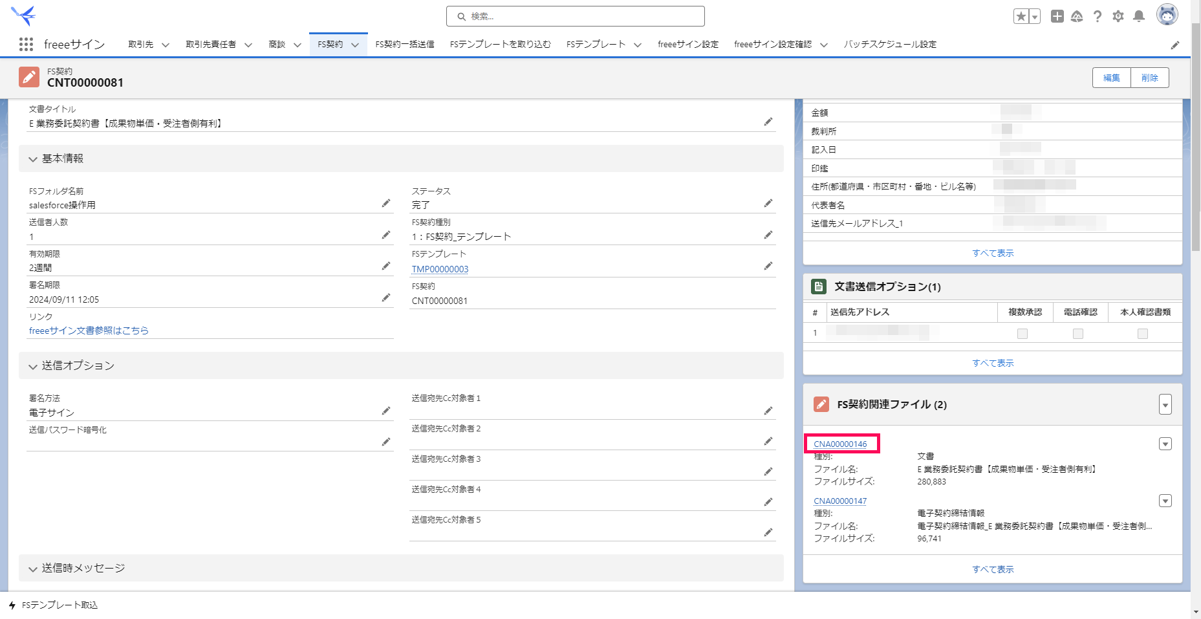1201x619 pixels.
Task: Edit the 送信パスワード暗号化 field pencil
Action: (386, 442)
